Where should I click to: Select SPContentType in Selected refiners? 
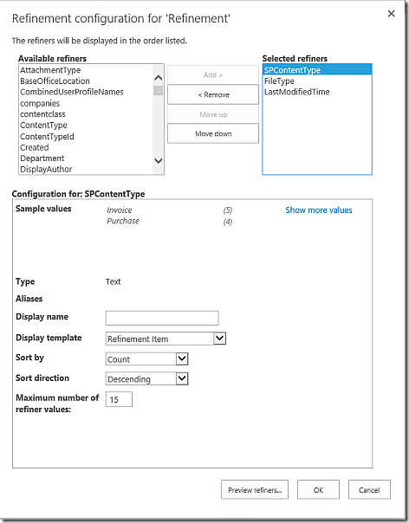click(x=317, y=70)
